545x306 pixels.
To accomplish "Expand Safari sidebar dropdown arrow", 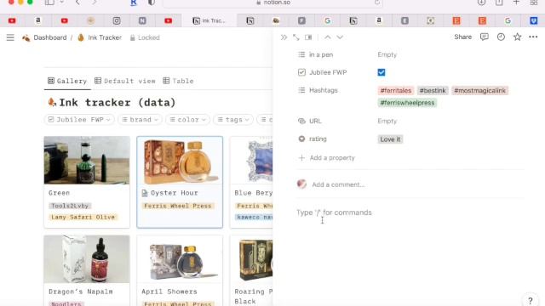I will tap(62, 2).
